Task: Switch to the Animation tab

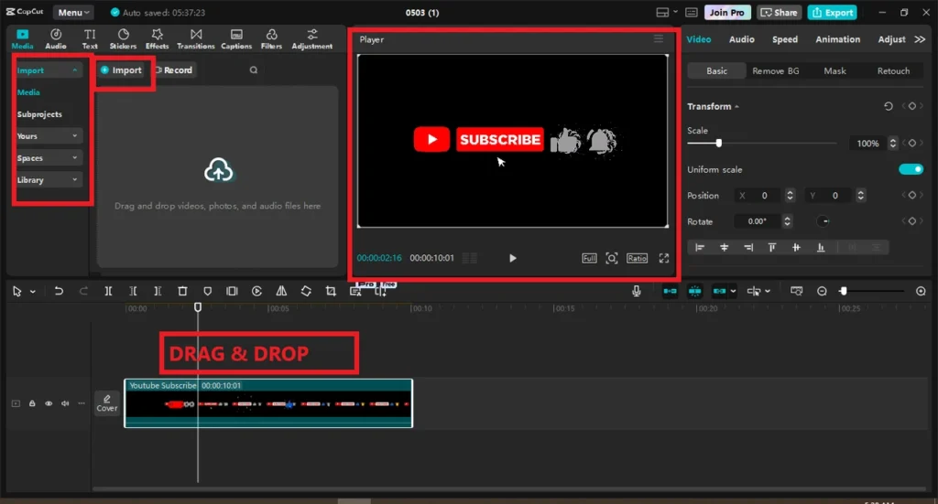Action: click(x=837, y=39)
